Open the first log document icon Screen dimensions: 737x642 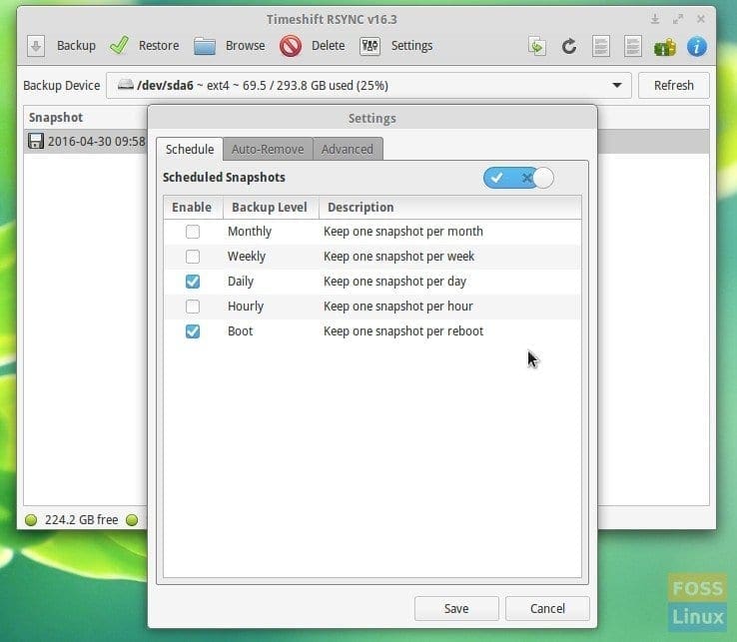601,46
